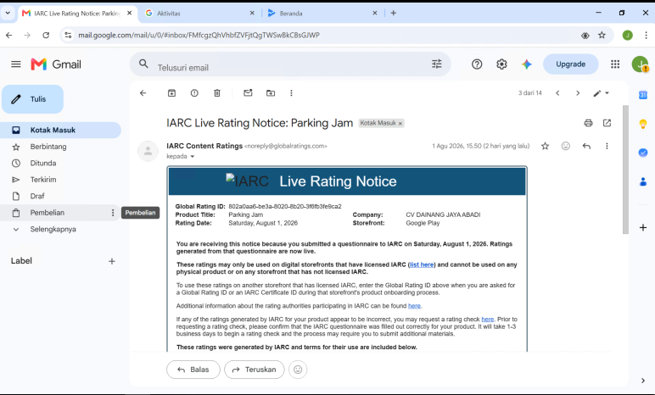Open Draf folder
This screenshot has height=395, width=655.
60,196
